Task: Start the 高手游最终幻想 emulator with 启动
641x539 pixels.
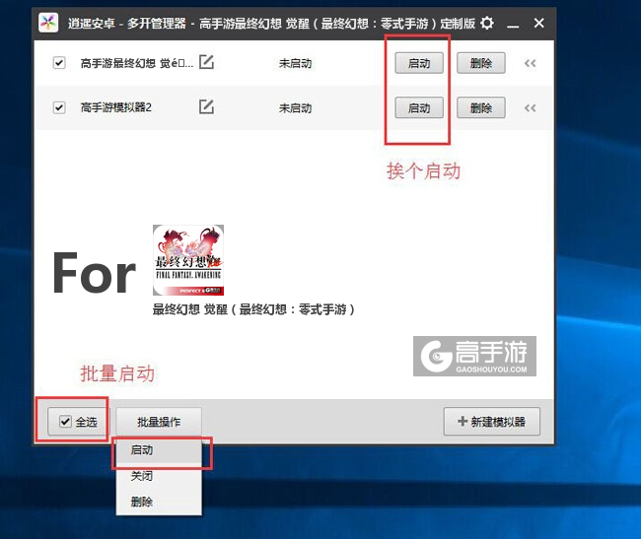Action: pyautogui.click(x=419, y=63)
